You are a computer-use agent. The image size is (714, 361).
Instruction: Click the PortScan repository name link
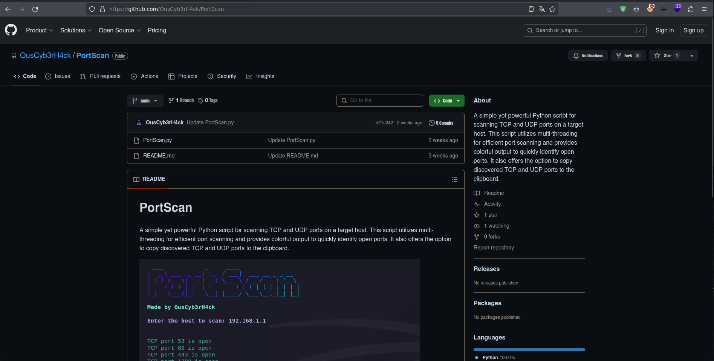(93, 55)
